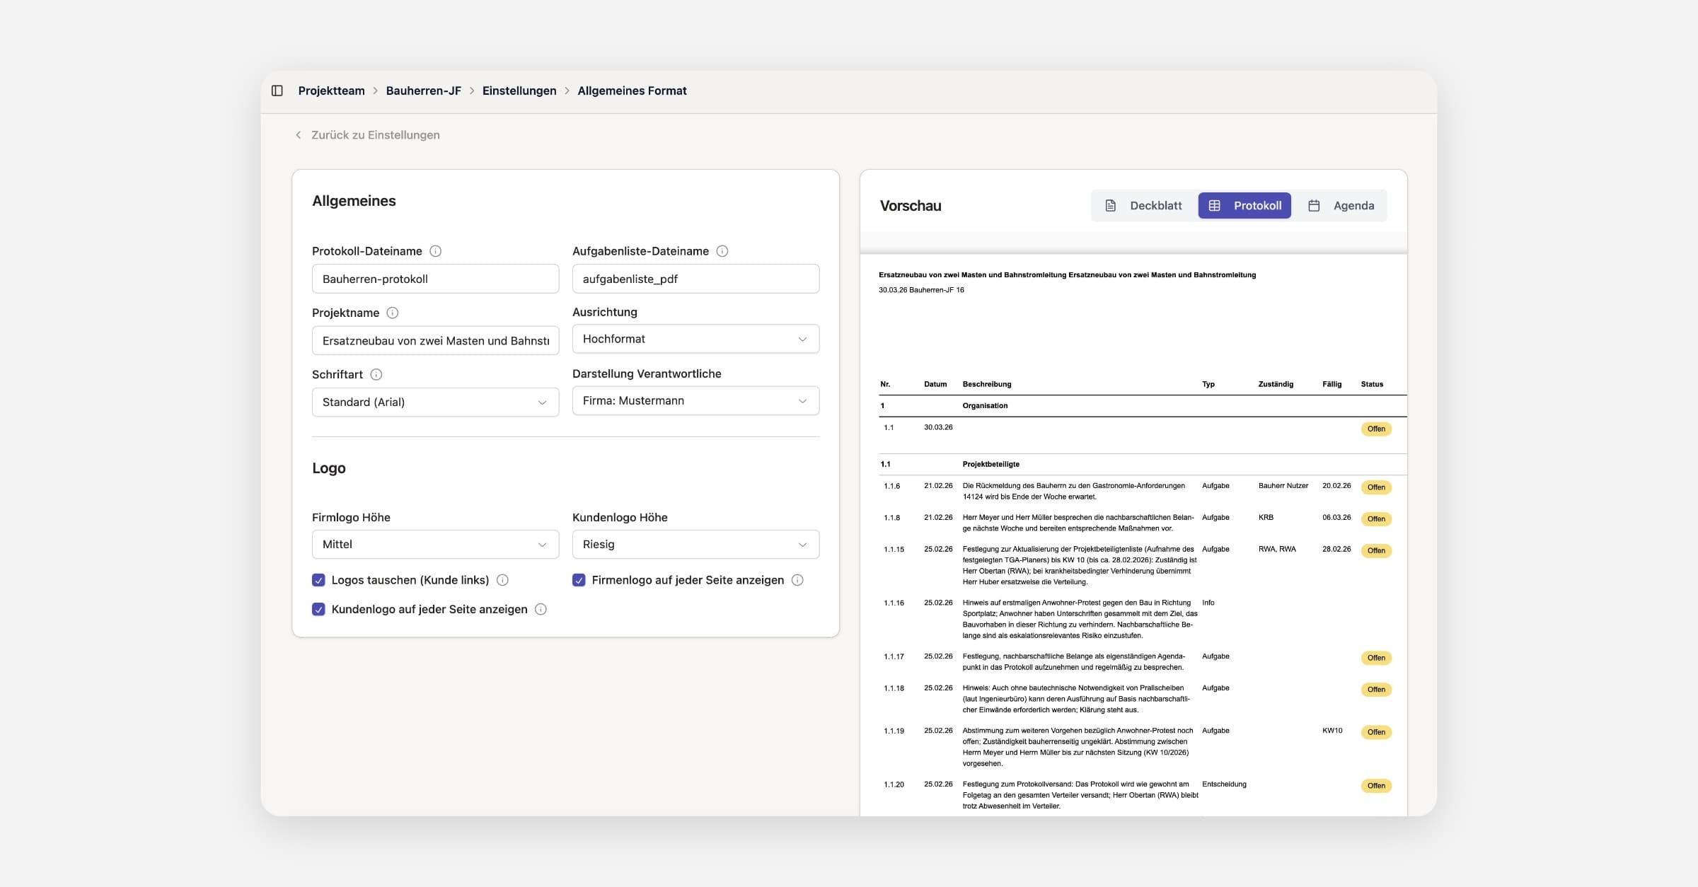Uncheck Kundenlogo auf jeder Seite anzeigen
Screen dimensions: 1698x887
click(318, 609)
